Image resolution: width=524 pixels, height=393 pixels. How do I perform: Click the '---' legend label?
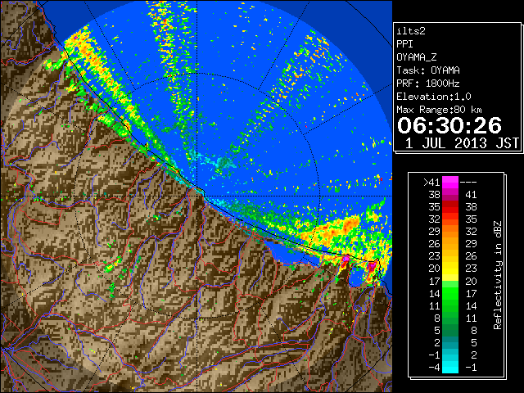468,183
